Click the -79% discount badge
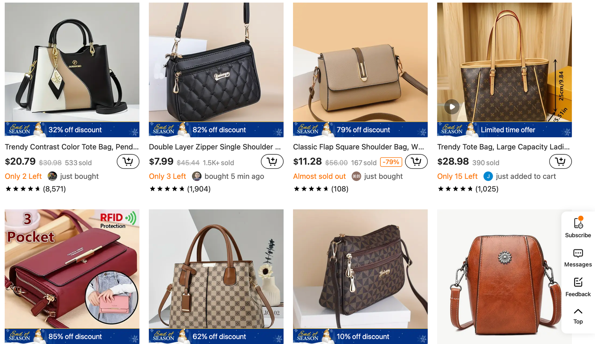The height and width of the screenshot is (344, 595). click(x=391, y=162)
